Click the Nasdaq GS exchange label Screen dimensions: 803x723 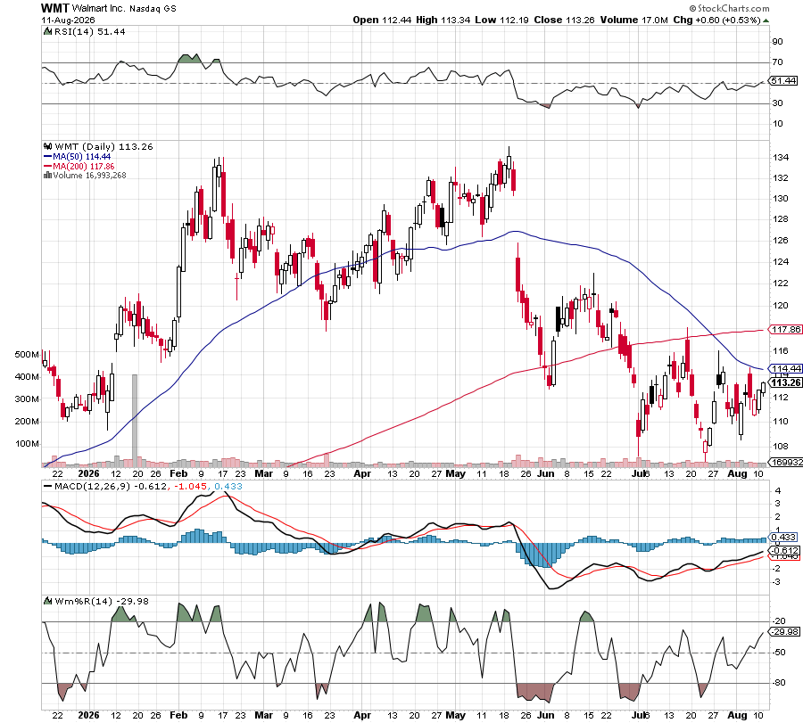tap(153, 9)
